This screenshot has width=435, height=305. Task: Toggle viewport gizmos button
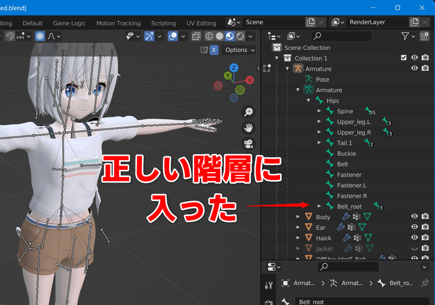[149, 36]
